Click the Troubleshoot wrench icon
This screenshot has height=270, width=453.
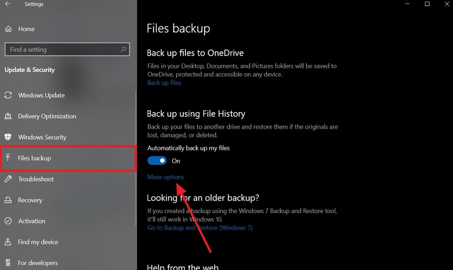tap(9, 179)
